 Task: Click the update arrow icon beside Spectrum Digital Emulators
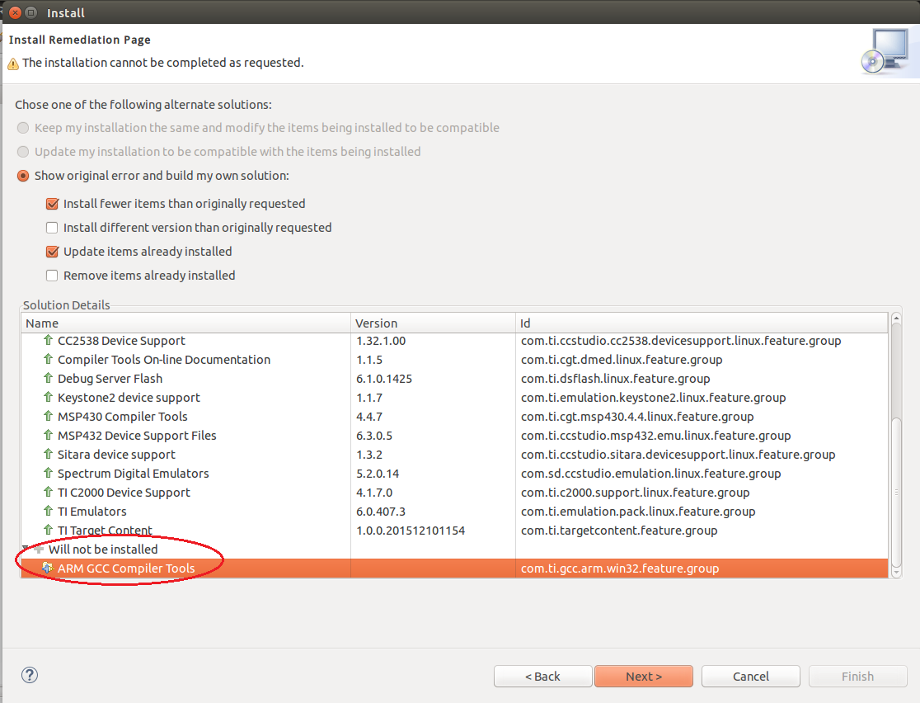coord(48,473)
